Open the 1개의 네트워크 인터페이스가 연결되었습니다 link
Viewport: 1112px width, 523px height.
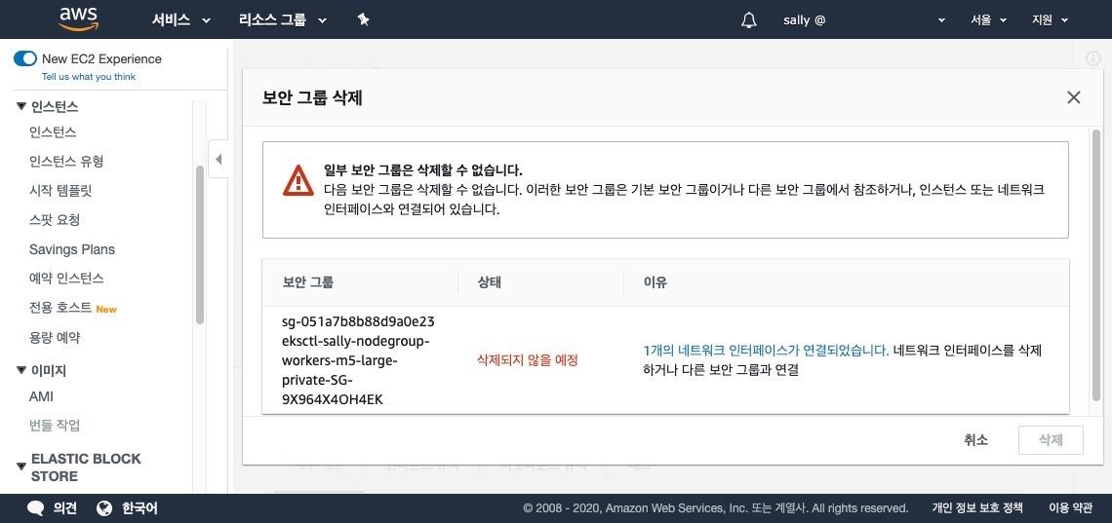point(766,351)
